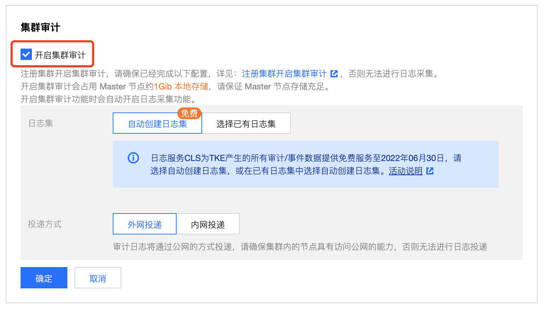
Task: Toggle the 开启集群审计 checkbox
Action: 27,55
